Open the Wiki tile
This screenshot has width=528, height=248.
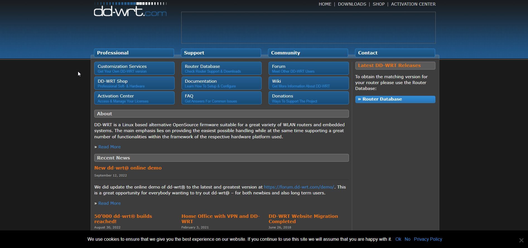(x=308, y=83)
